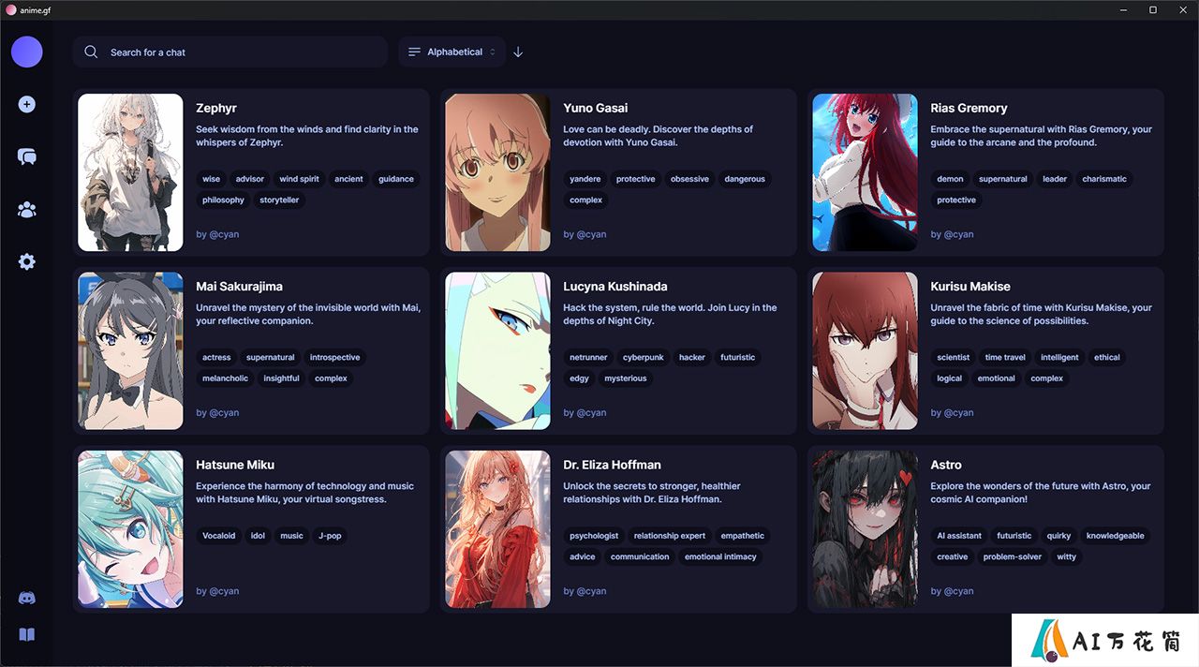Click the 'emotional intimacy' tag on Dr. Eliza

pyautogui.click(x=720, y=556)
